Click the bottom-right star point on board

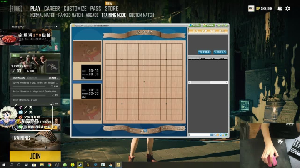pyautogui.click(x=166, y=104)
